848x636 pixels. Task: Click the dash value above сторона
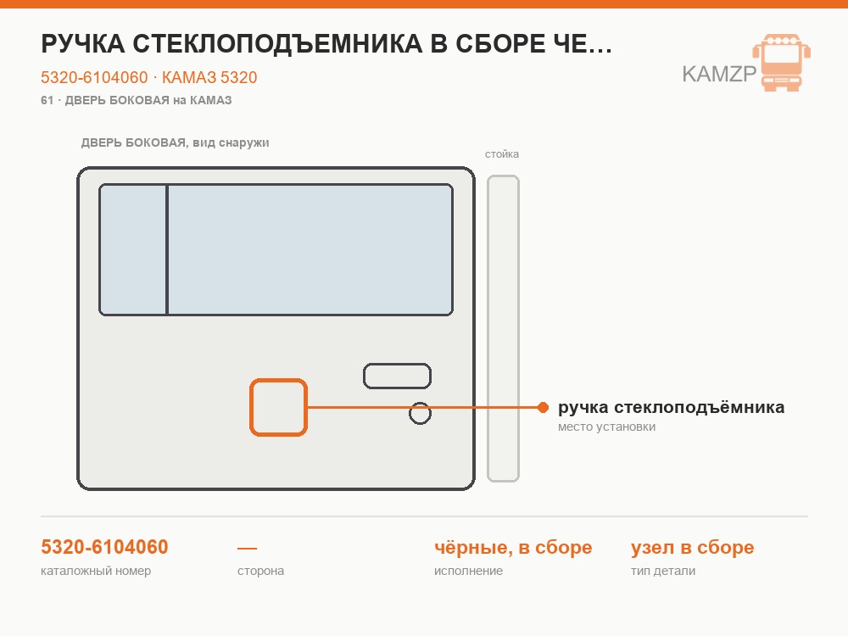247,549
